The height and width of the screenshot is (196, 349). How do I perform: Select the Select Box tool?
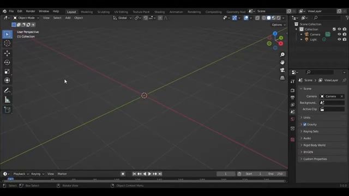[x=7, y=34]
